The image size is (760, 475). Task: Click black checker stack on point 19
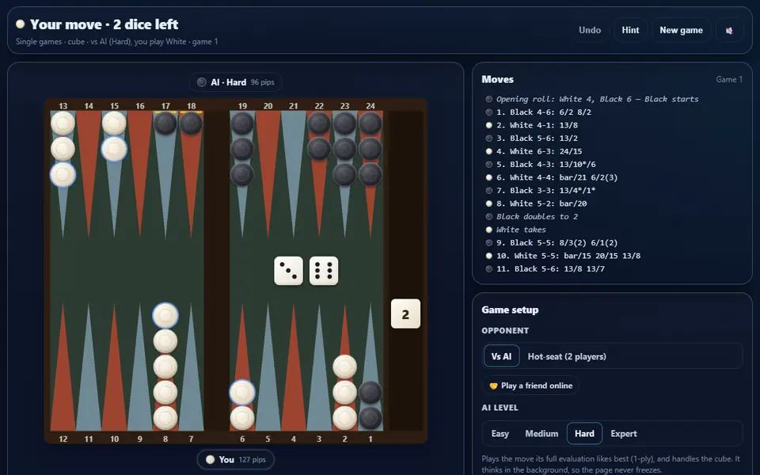click(242, 149)
